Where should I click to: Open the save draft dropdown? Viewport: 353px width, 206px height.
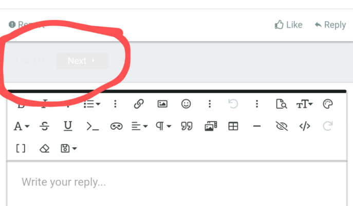tap(69, 148)
